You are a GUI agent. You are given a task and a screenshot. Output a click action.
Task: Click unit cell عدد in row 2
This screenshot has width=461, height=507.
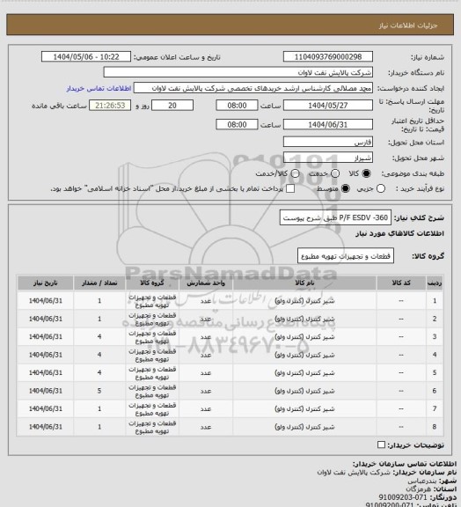coord(206,319)
